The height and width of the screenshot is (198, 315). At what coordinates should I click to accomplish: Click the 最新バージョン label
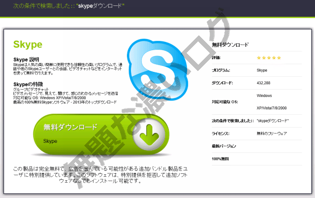point(224,146)
